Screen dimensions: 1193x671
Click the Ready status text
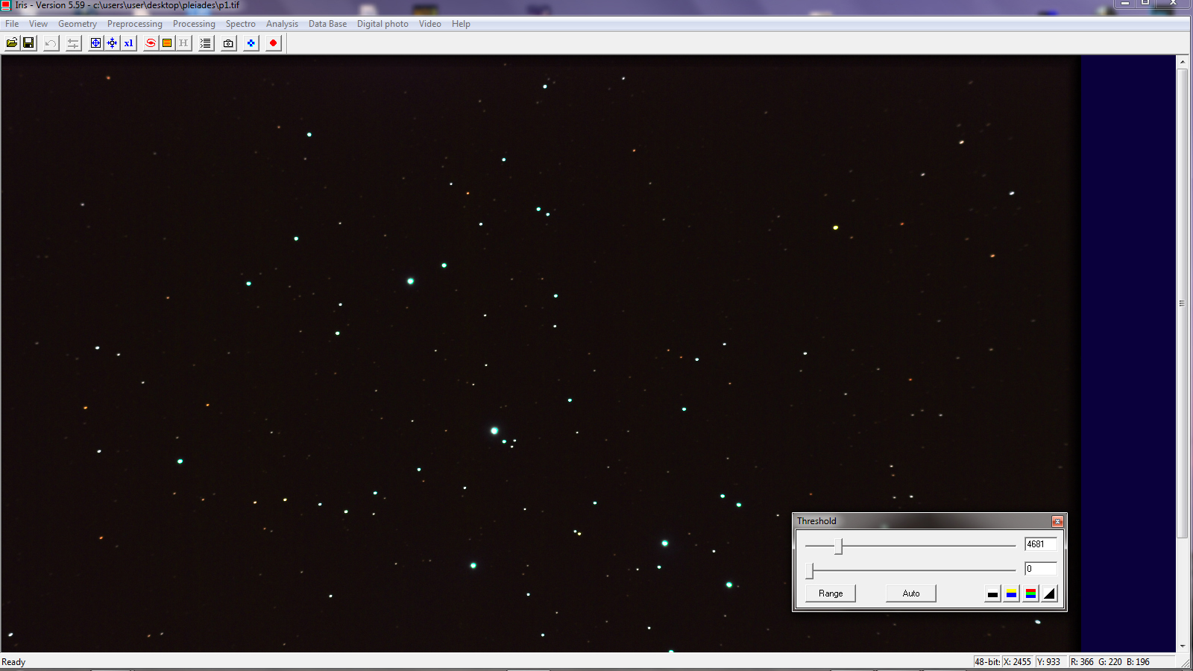13,662
